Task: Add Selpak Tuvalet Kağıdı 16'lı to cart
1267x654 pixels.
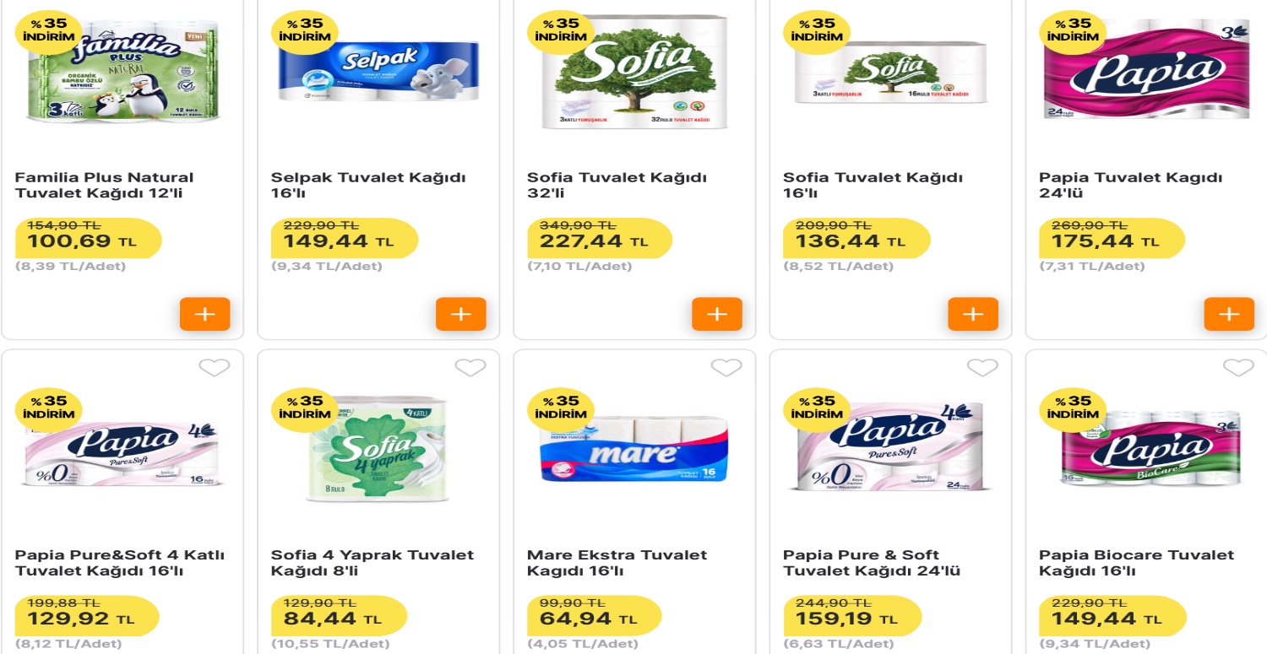Action: click(x=461, y=313)
